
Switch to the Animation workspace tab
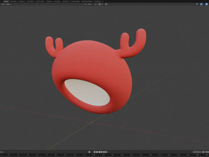point(57,1)
